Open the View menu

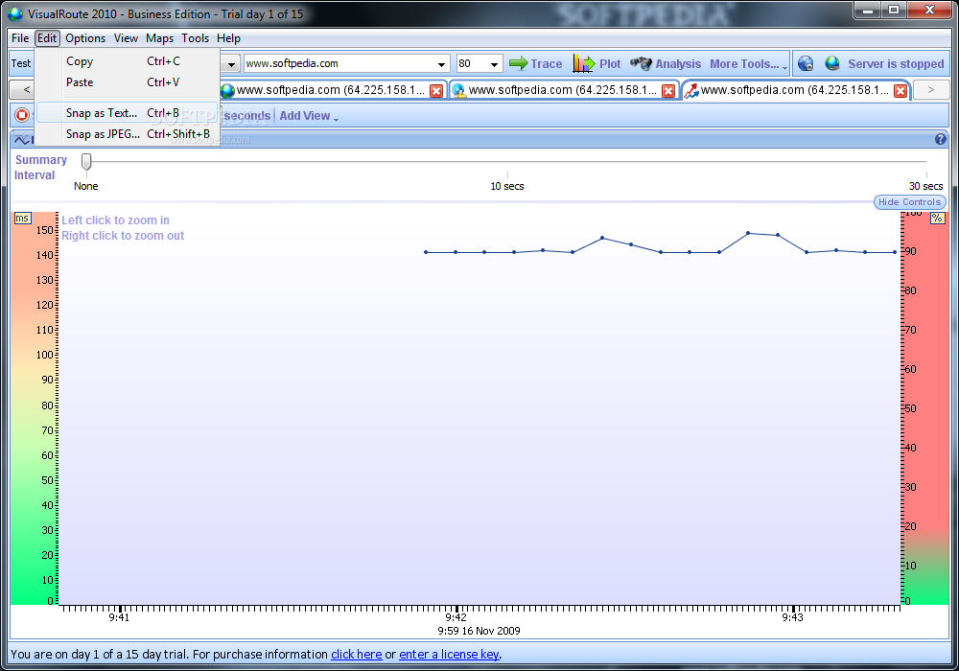126,38
